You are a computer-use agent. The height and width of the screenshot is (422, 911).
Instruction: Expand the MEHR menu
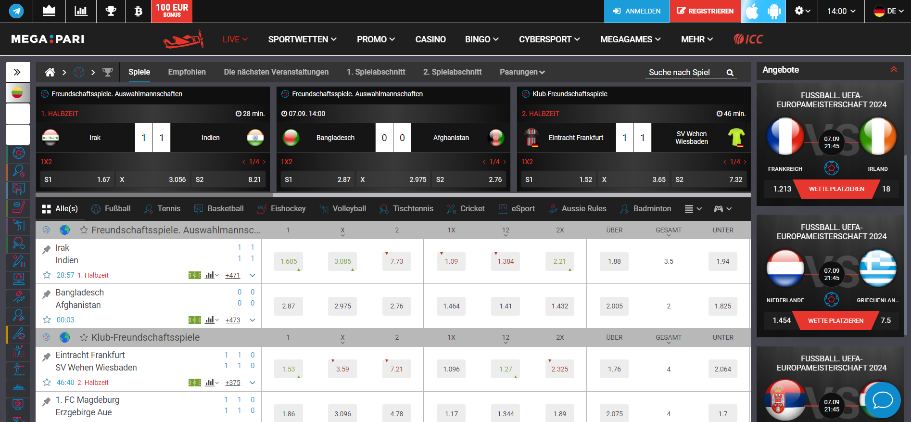(x=697, y=39)
